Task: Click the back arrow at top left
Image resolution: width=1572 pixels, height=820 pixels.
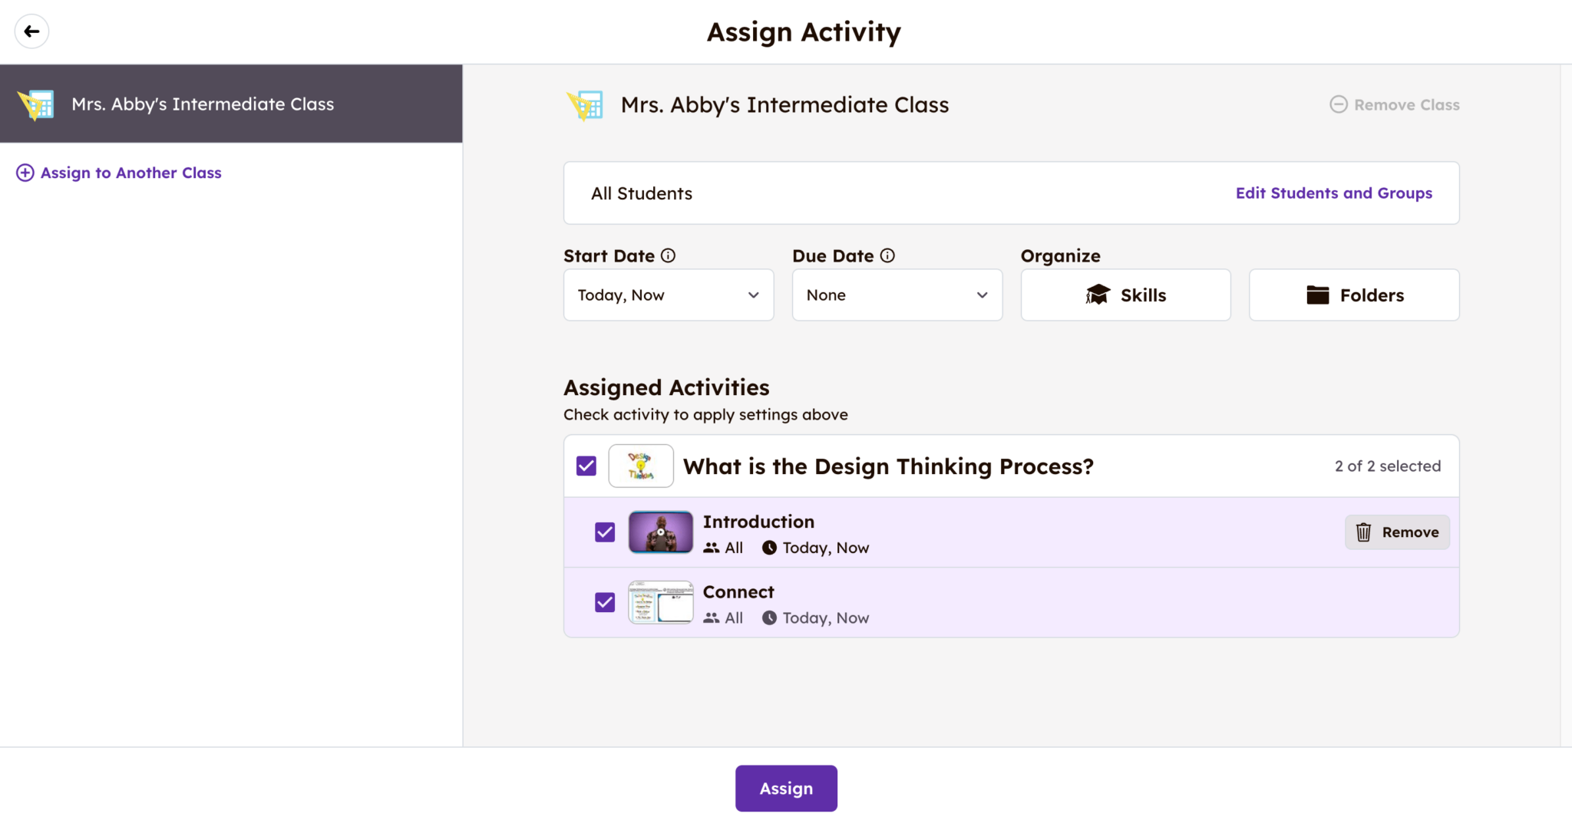Action: coord(31,31)
